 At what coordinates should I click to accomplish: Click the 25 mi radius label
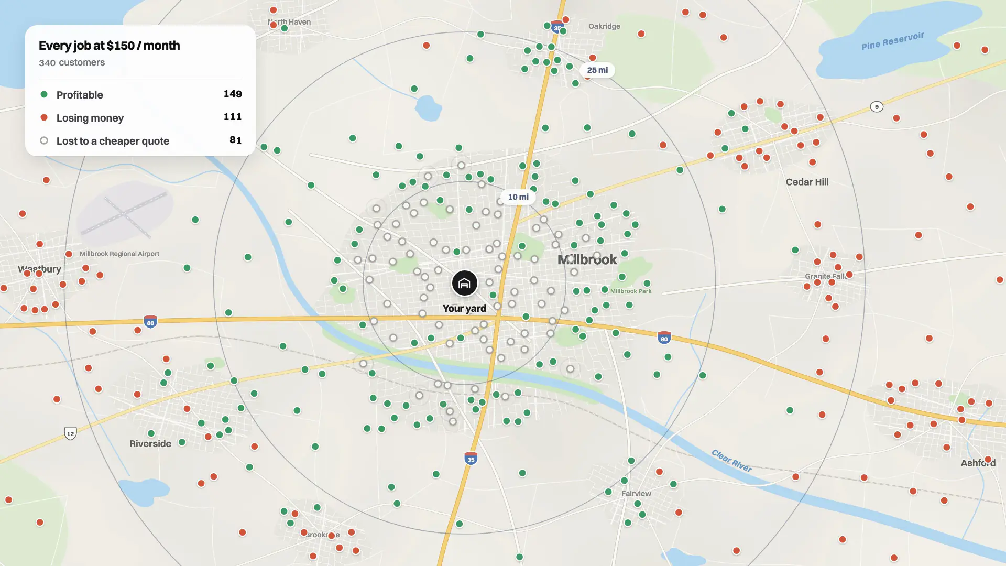[597, 70]
